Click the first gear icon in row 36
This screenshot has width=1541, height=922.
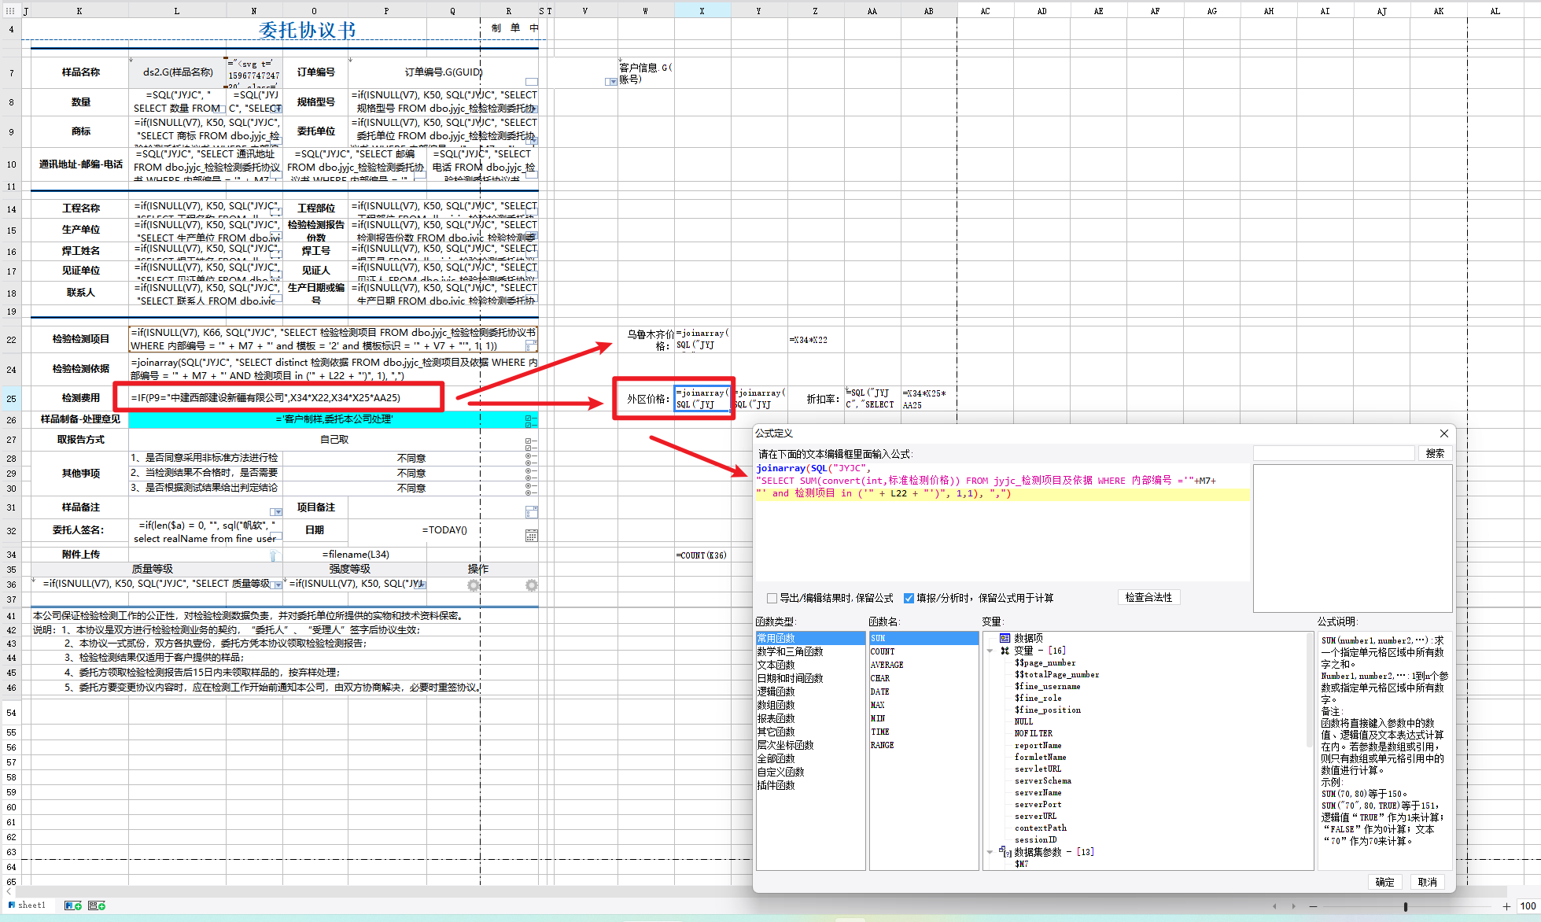pyautogui.click(x=473, y=585)
